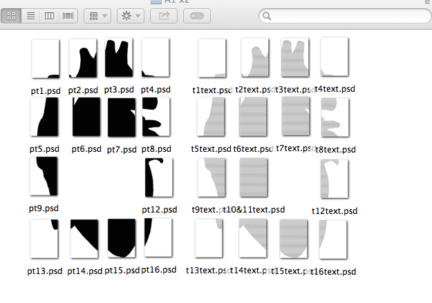Click the pt15.psd file name label
Image resolution: width=432 pixels, height=303 pixels.
pos(122,271)
